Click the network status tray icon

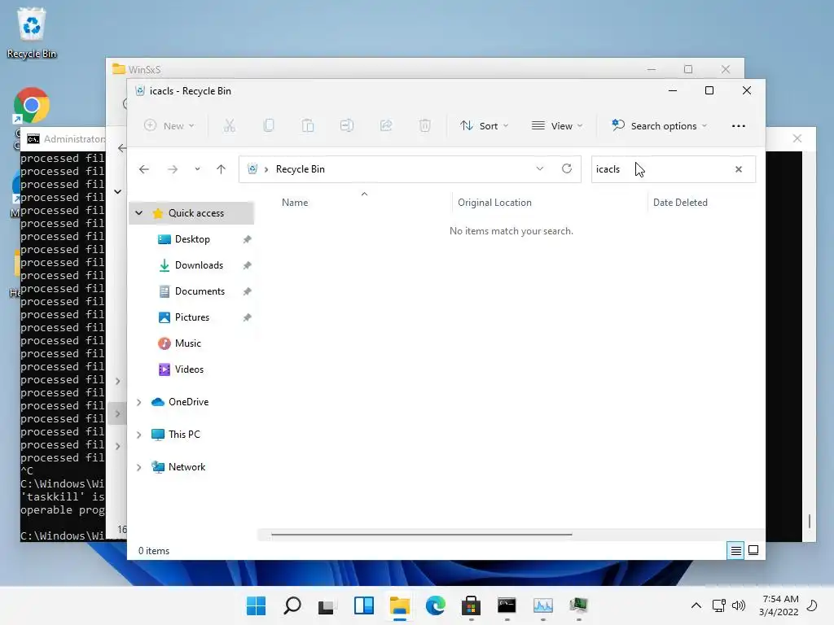tap(718, 605)
